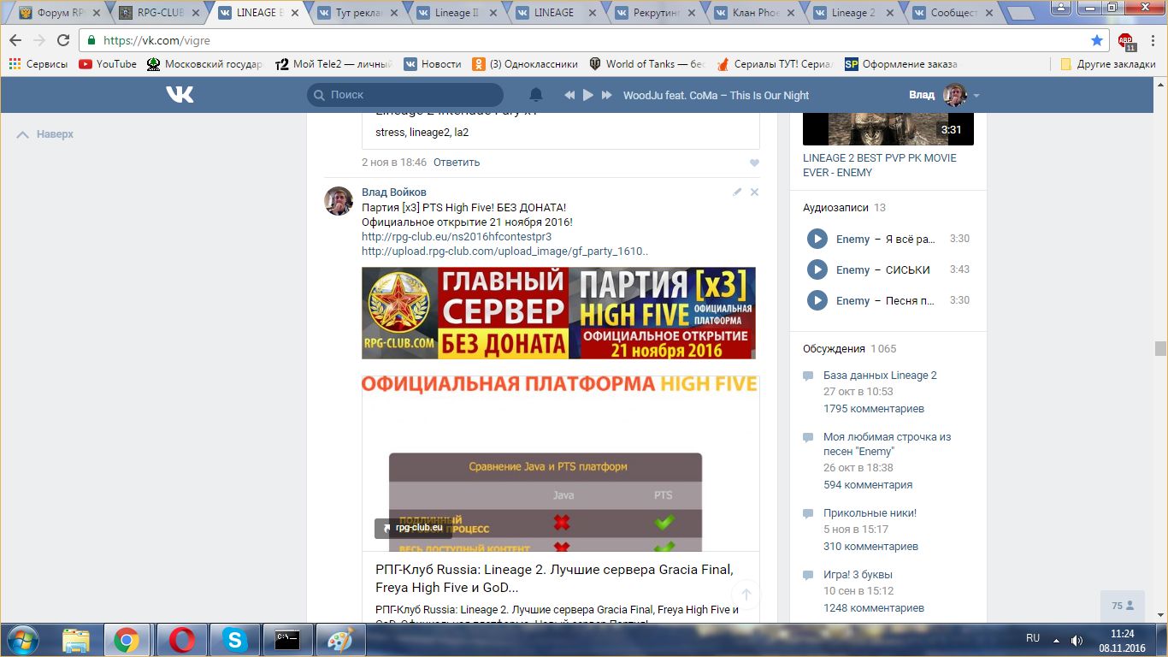Launch Skype from the taskbar
Screen dimensions: 1168x657
(233, 640)
